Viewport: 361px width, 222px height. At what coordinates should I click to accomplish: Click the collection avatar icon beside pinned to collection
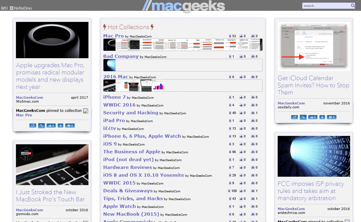point(85,111)
